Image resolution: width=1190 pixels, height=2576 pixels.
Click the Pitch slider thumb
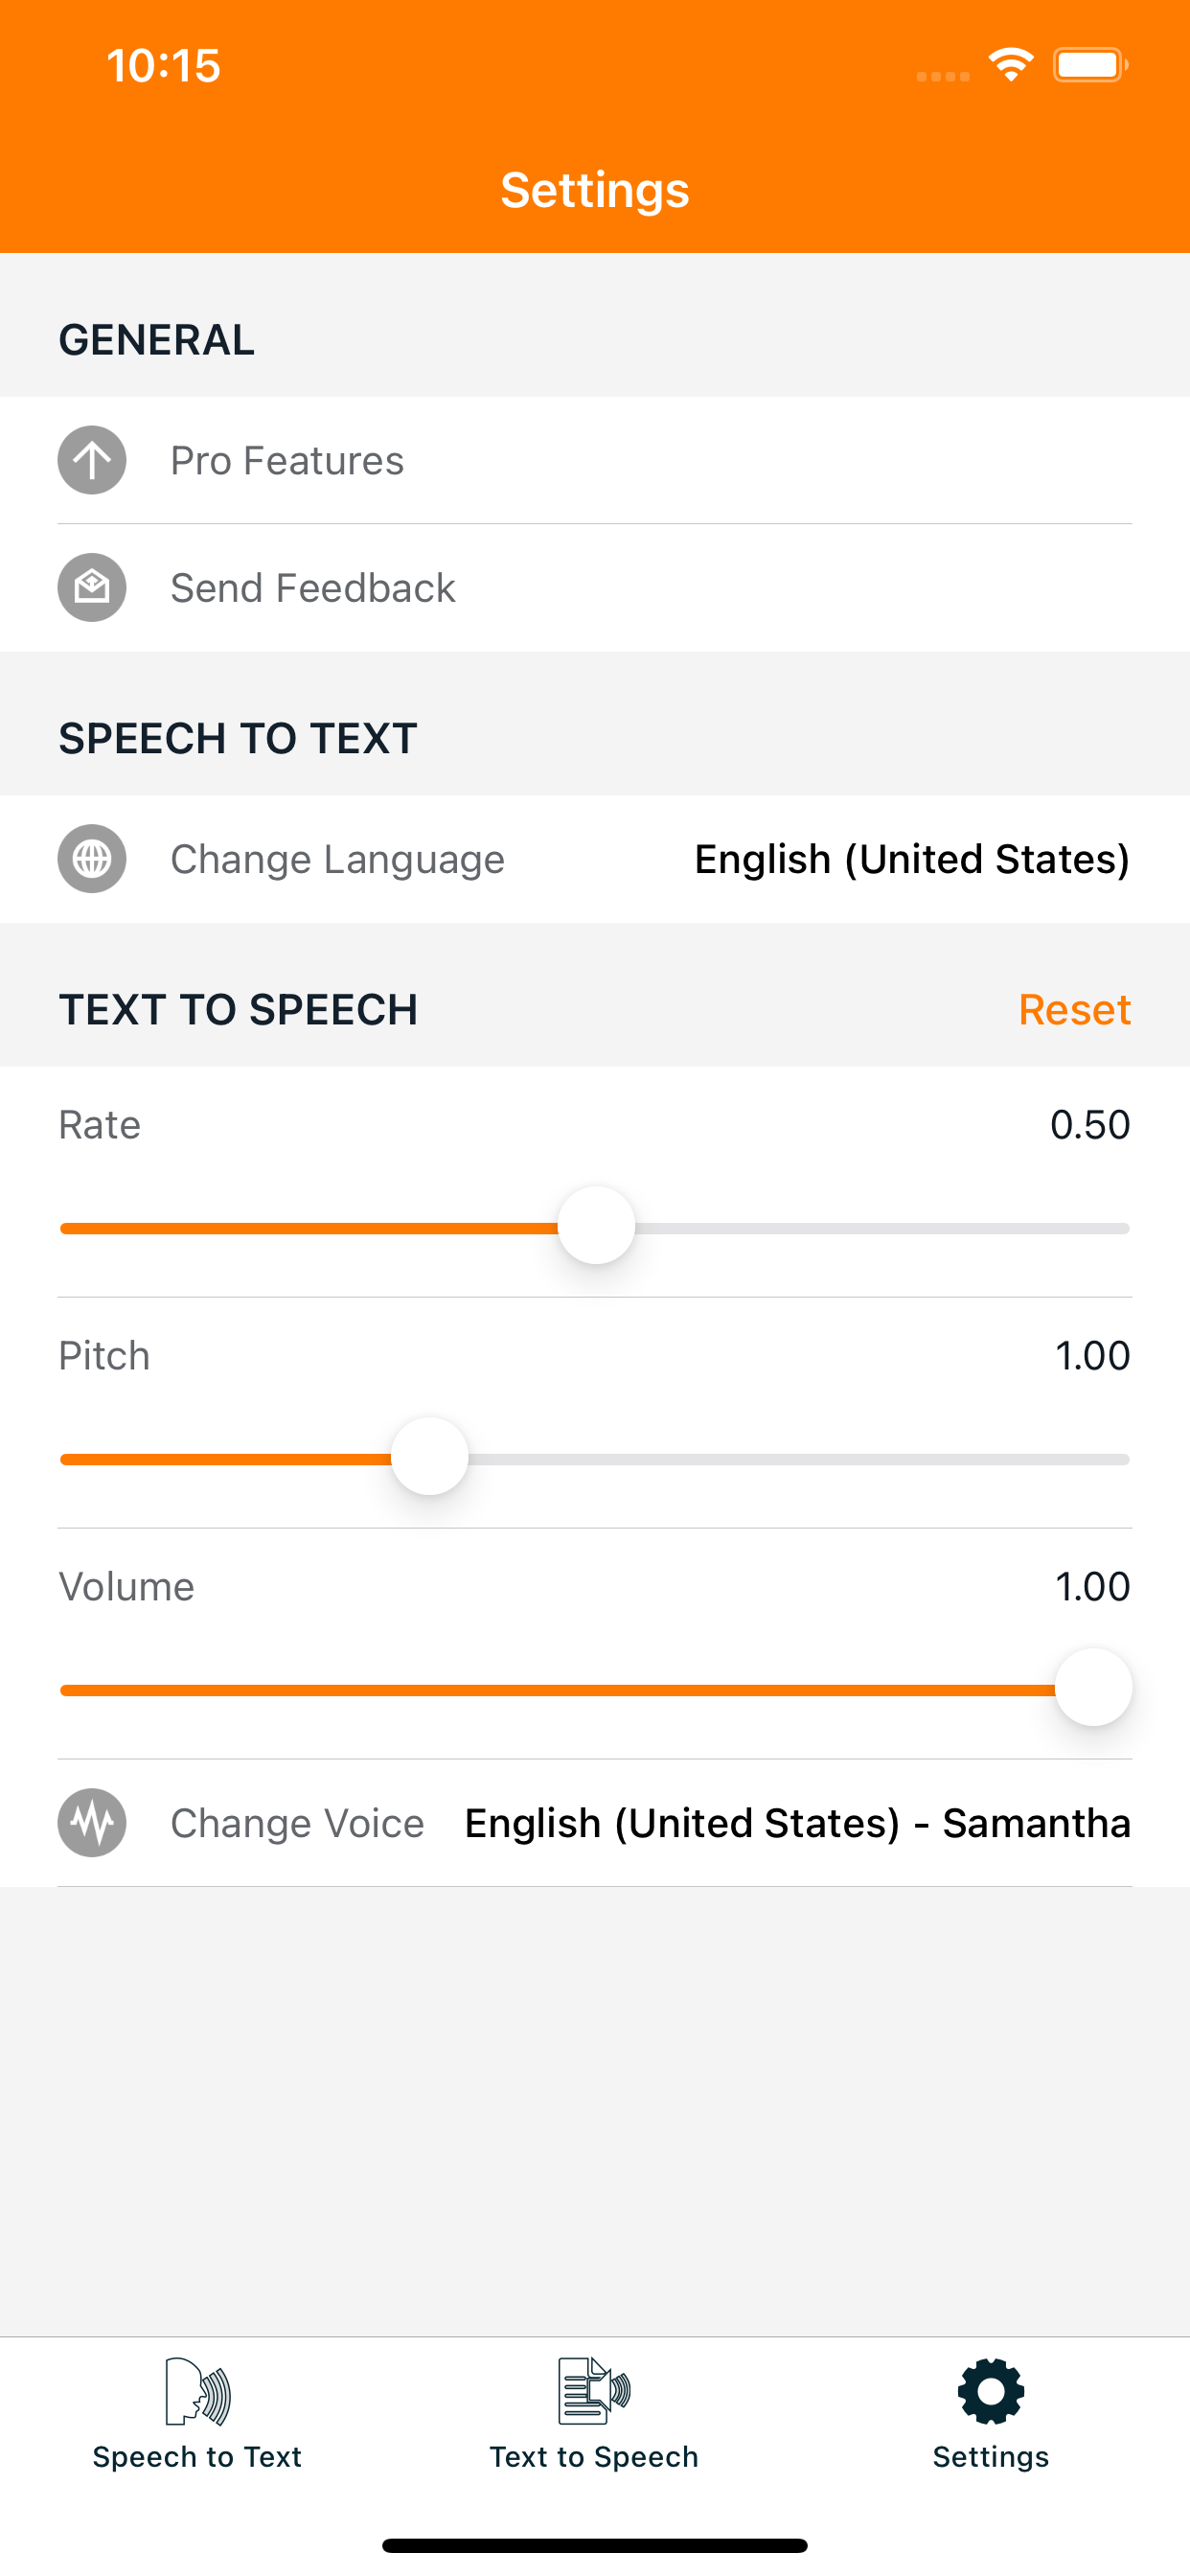click(x=430, y=1456)
